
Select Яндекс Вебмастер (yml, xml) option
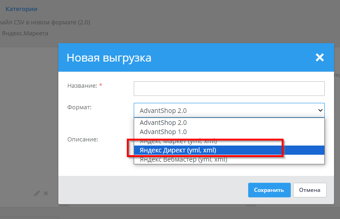point(229,159)
